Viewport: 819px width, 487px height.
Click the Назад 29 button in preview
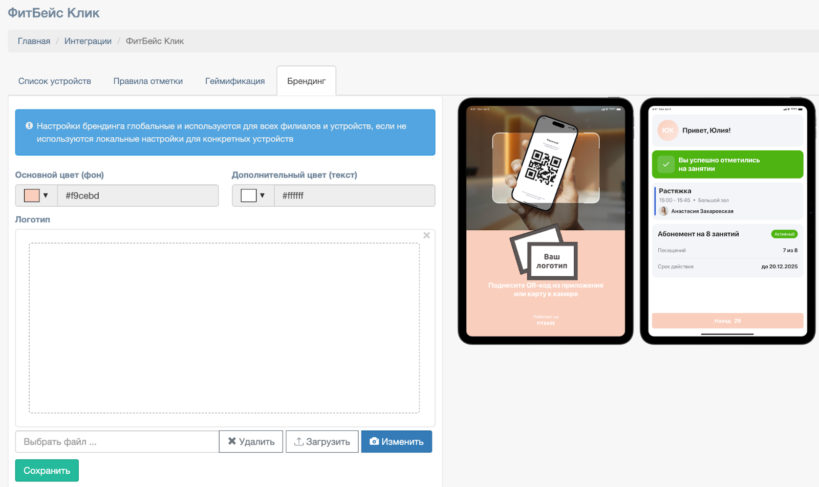tap(727, 321)
